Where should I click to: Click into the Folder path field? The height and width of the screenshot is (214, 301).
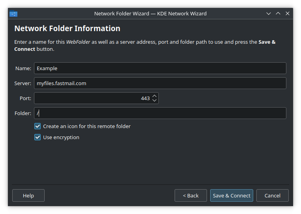(160, 113)
